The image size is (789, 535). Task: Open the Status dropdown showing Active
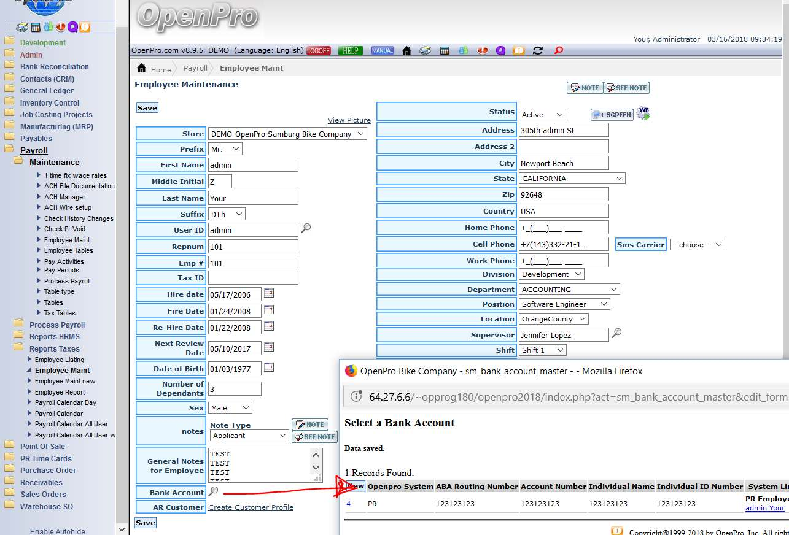(x=542, y=115)
